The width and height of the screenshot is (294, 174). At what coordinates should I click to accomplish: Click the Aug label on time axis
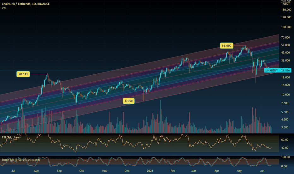(x=36, y=171)
